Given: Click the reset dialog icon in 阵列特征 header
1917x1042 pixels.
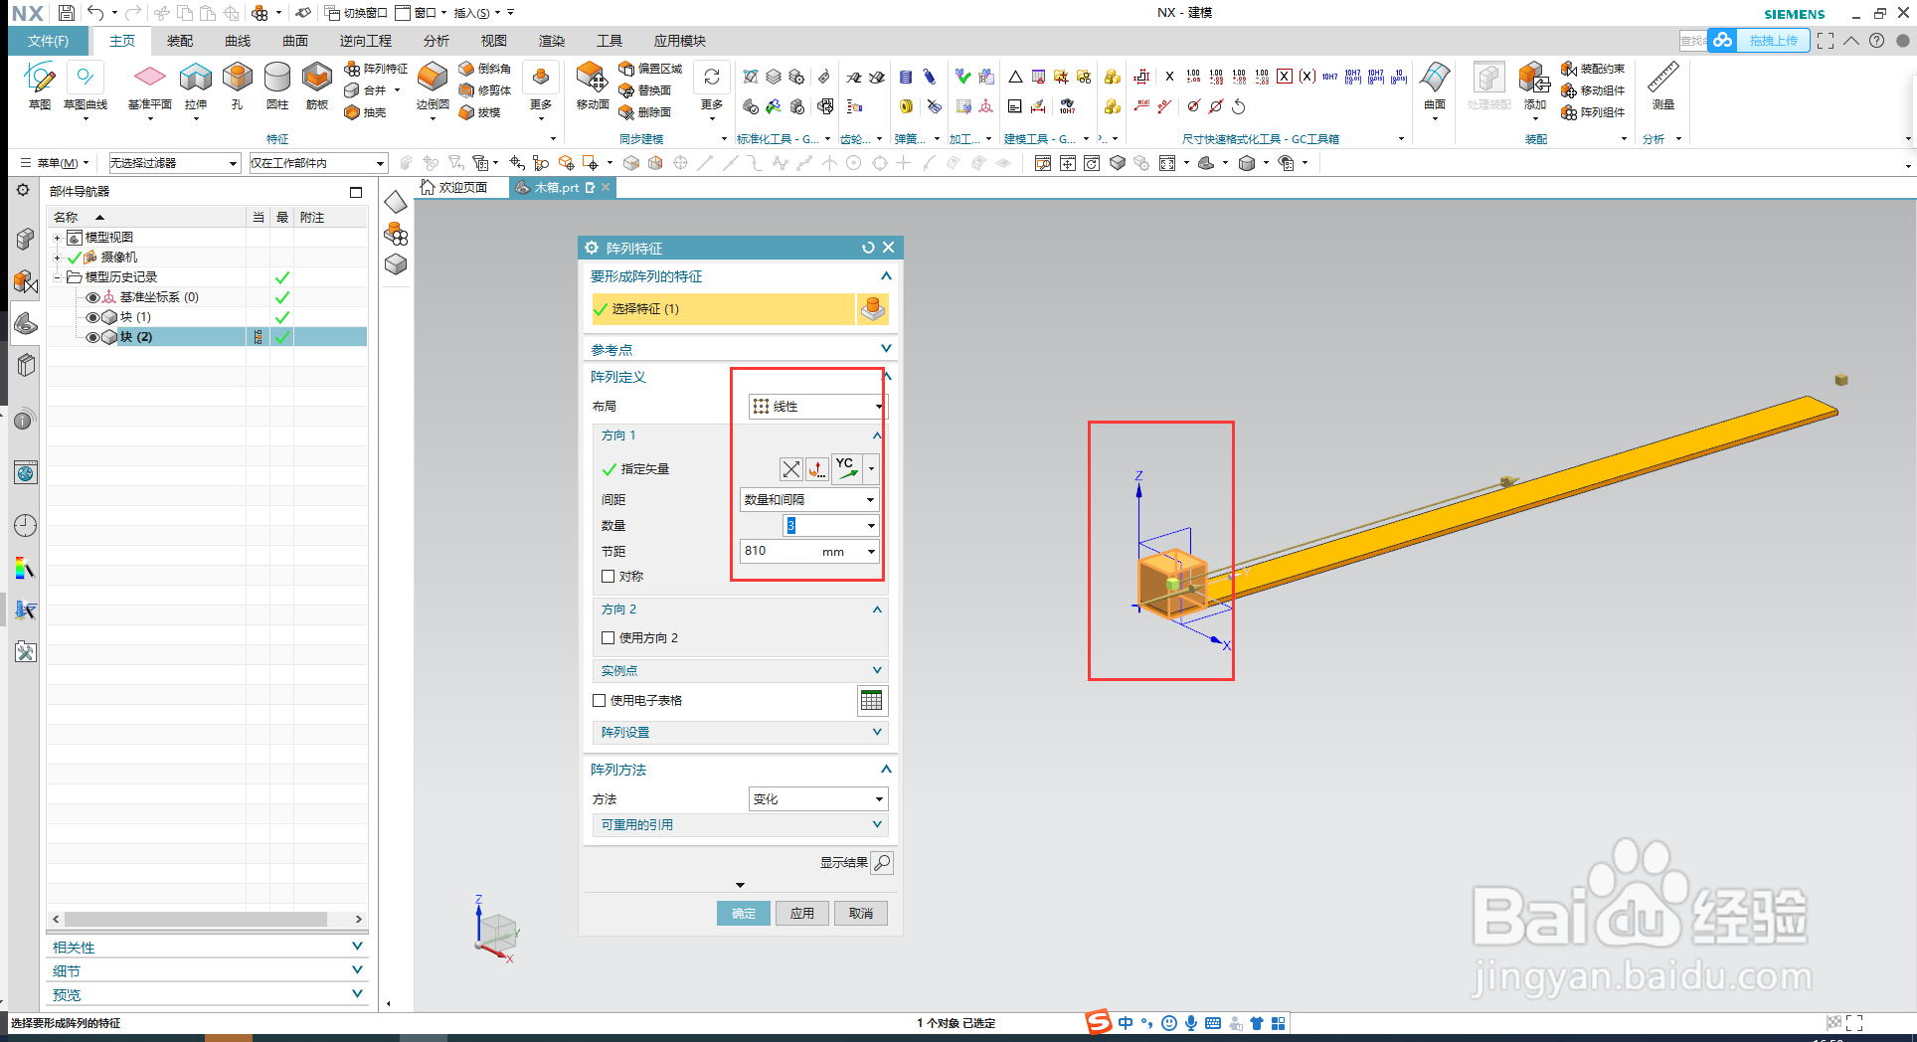Looking at the screenshot, I should (868, 248).
